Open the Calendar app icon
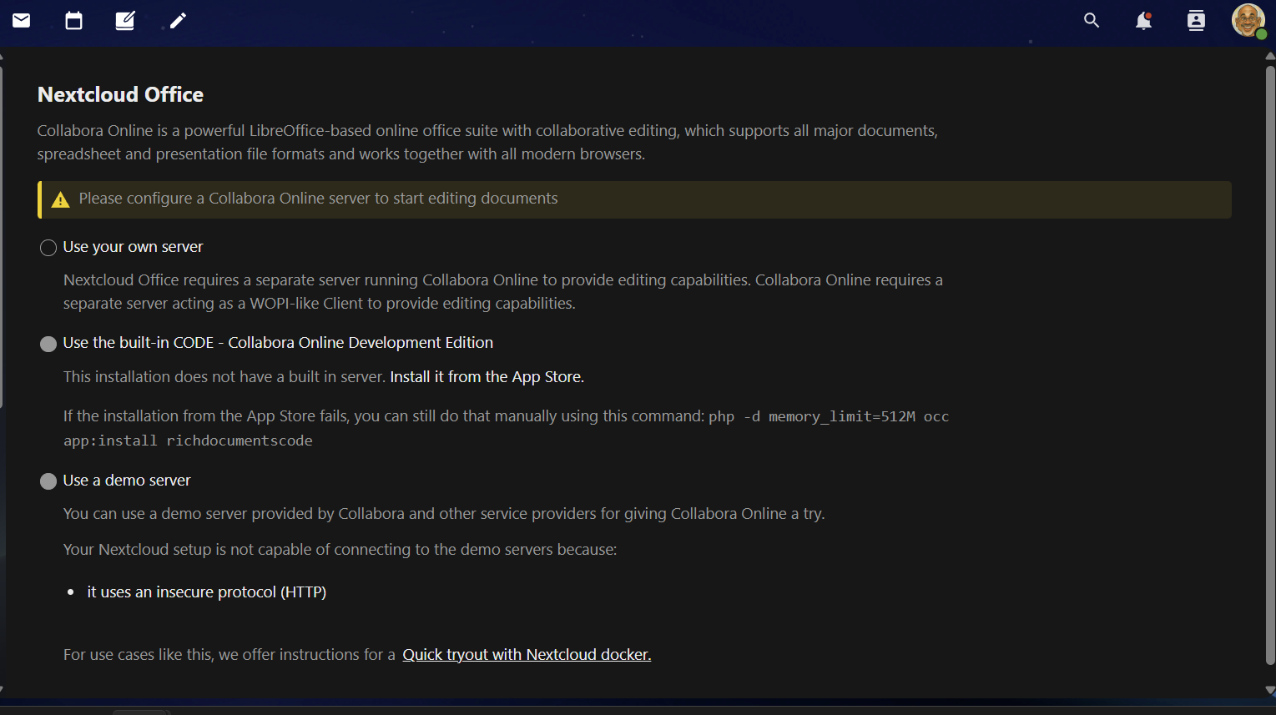1276x715 pixels. pyautogui.click(x=73, y=21)
